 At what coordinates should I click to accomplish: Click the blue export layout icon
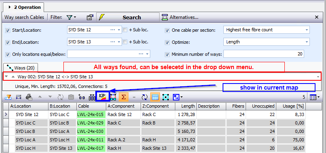point(176,97)
